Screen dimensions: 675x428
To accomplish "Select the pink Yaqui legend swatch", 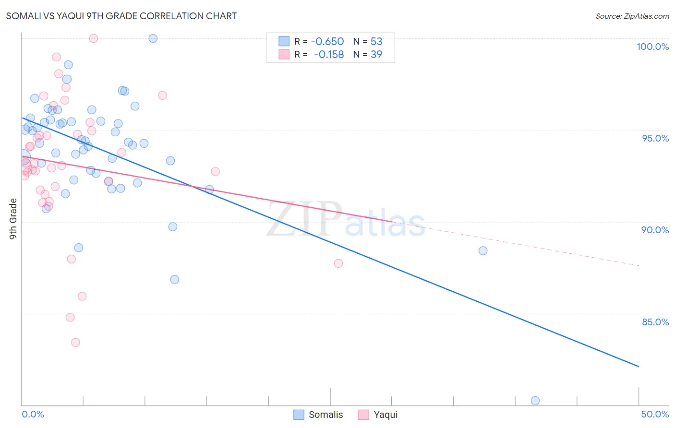I will point(364,415).
